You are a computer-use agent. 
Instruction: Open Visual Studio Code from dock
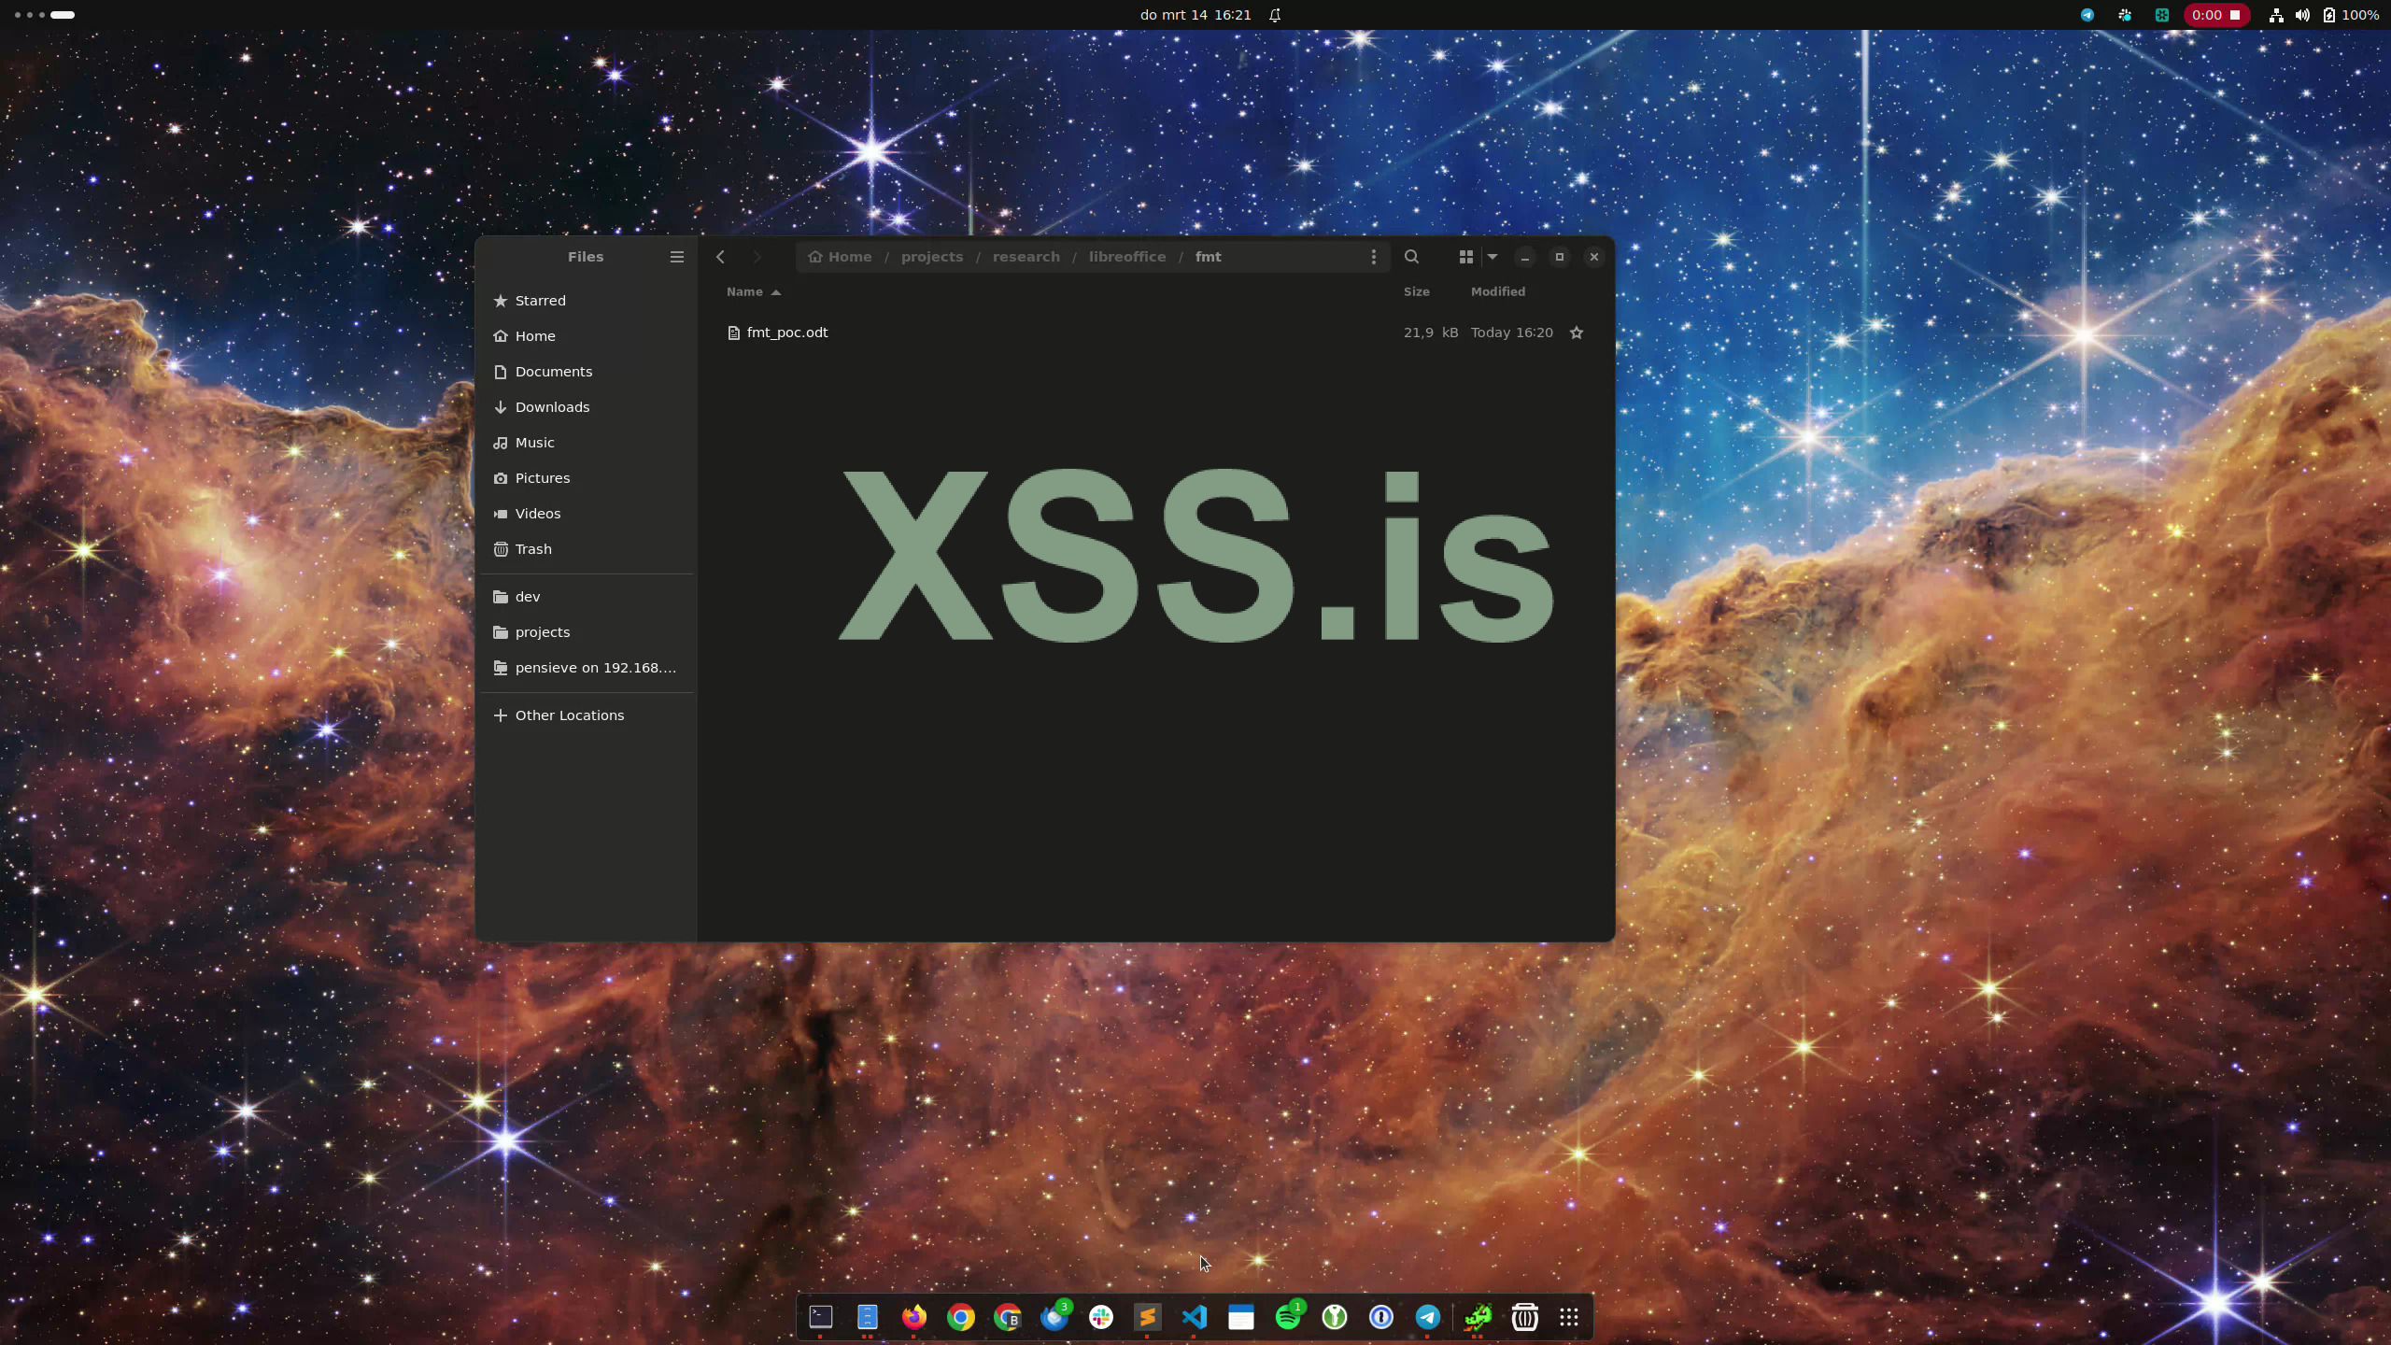point(1194,1317)
